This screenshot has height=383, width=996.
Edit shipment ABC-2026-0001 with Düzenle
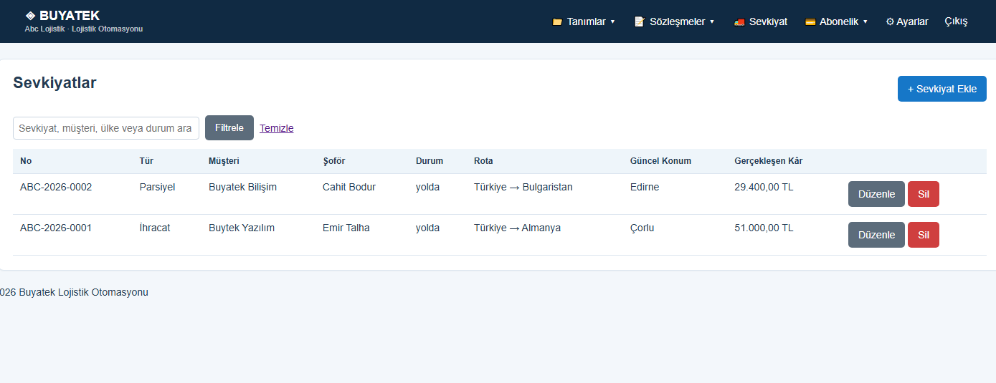coord(876,235)
